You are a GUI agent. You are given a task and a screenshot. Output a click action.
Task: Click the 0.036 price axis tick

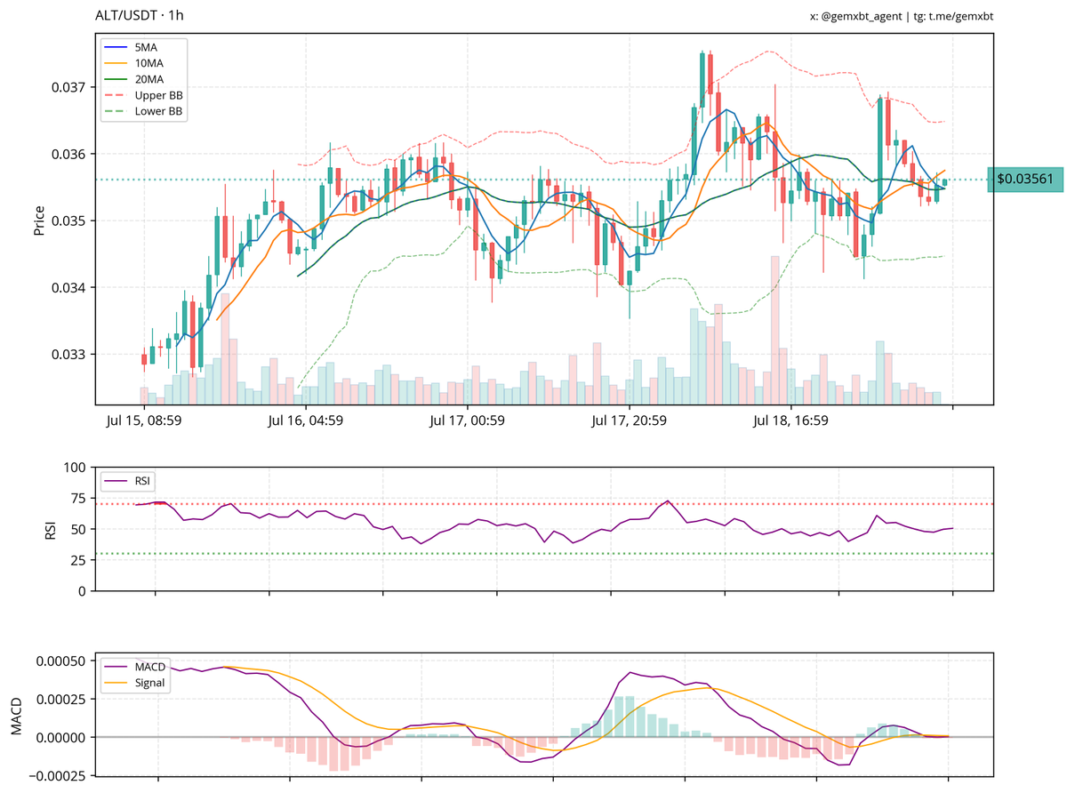pos(67,154)
